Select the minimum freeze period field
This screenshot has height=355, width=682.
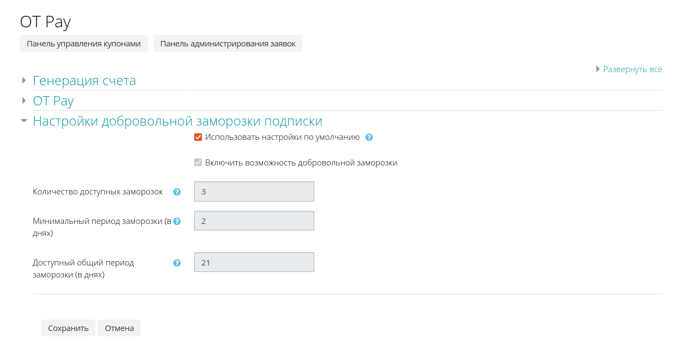click(254, 221)
